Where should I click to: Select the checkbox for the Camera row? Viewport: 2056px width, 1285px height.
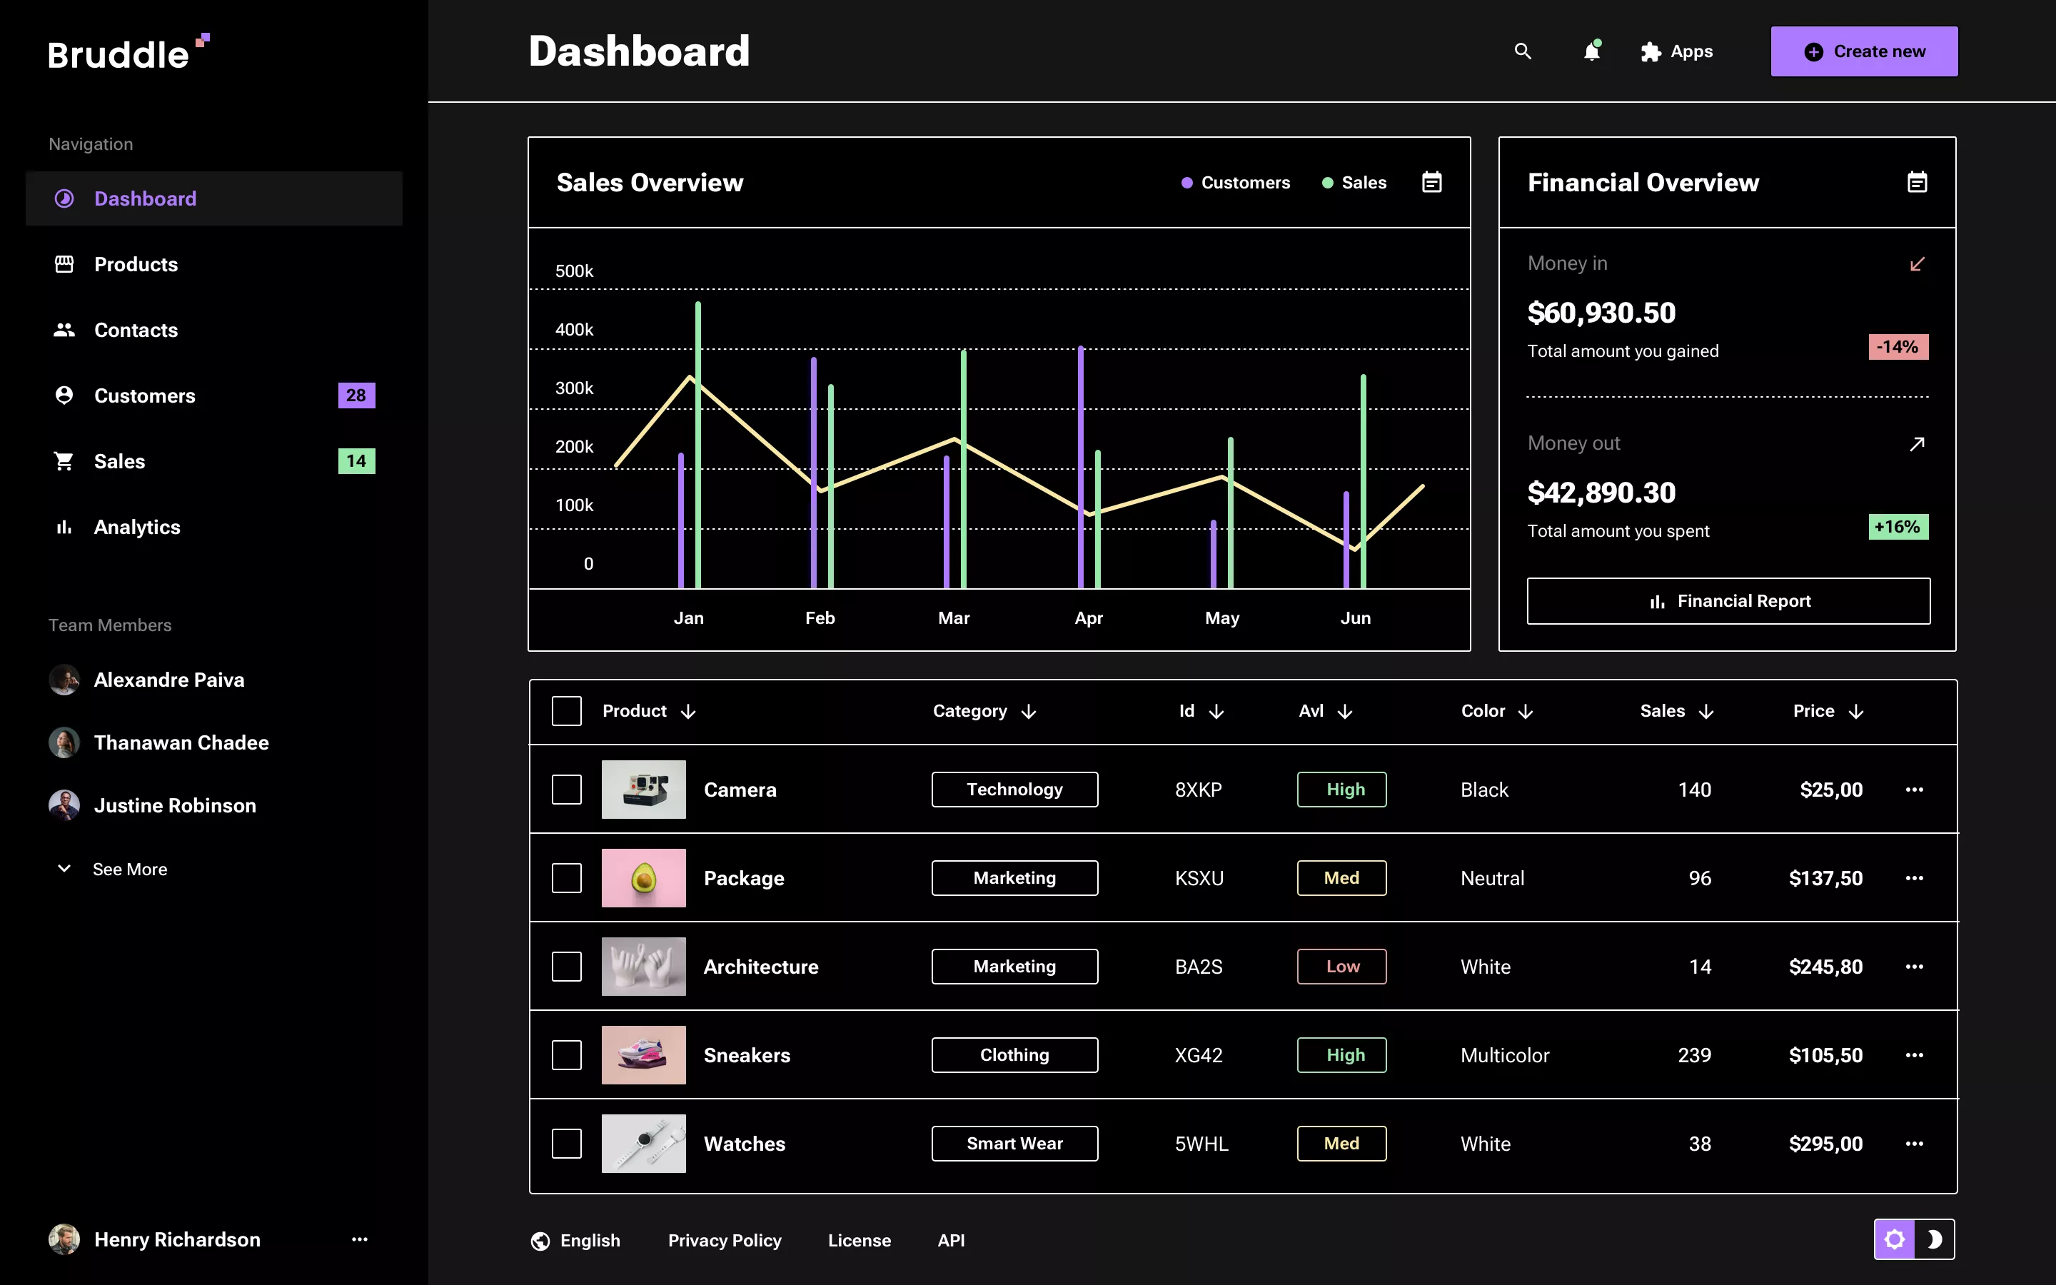click(567, 789)
